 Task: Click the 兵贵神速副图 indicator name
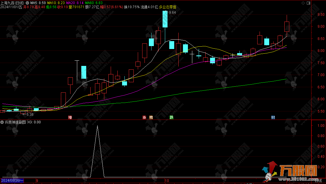coord(15,122)
